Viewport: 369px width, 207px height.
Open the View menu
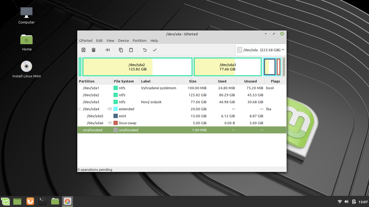(x=110, y=41)
